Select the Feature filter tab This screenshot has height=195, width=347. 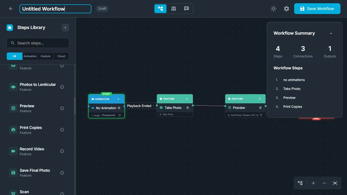(x=46, y=56)
